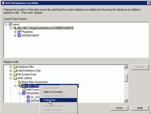The image size is (151, 114).
Task: Select the File System Data label
Action: [x=27, y=74]
